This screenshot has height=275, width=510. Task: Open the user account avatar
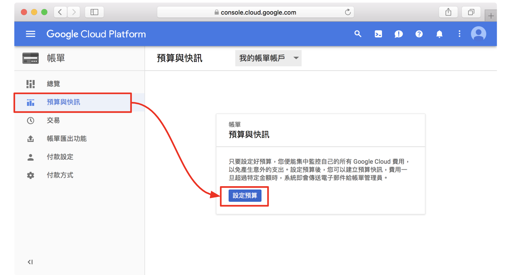[x=478, y=34]
